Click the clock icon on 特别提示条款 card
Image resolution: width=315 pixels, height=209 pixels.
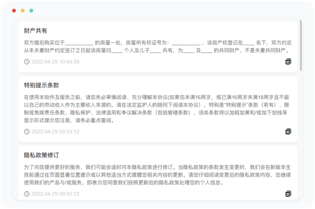27,131
